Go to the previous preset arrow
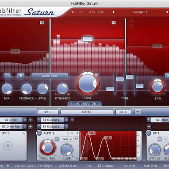 tap(113, 12)
